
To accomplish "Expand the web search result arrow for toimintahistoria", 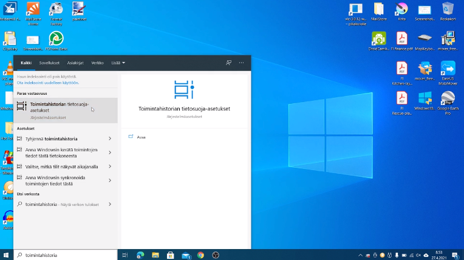I will [x=110, y=204].
